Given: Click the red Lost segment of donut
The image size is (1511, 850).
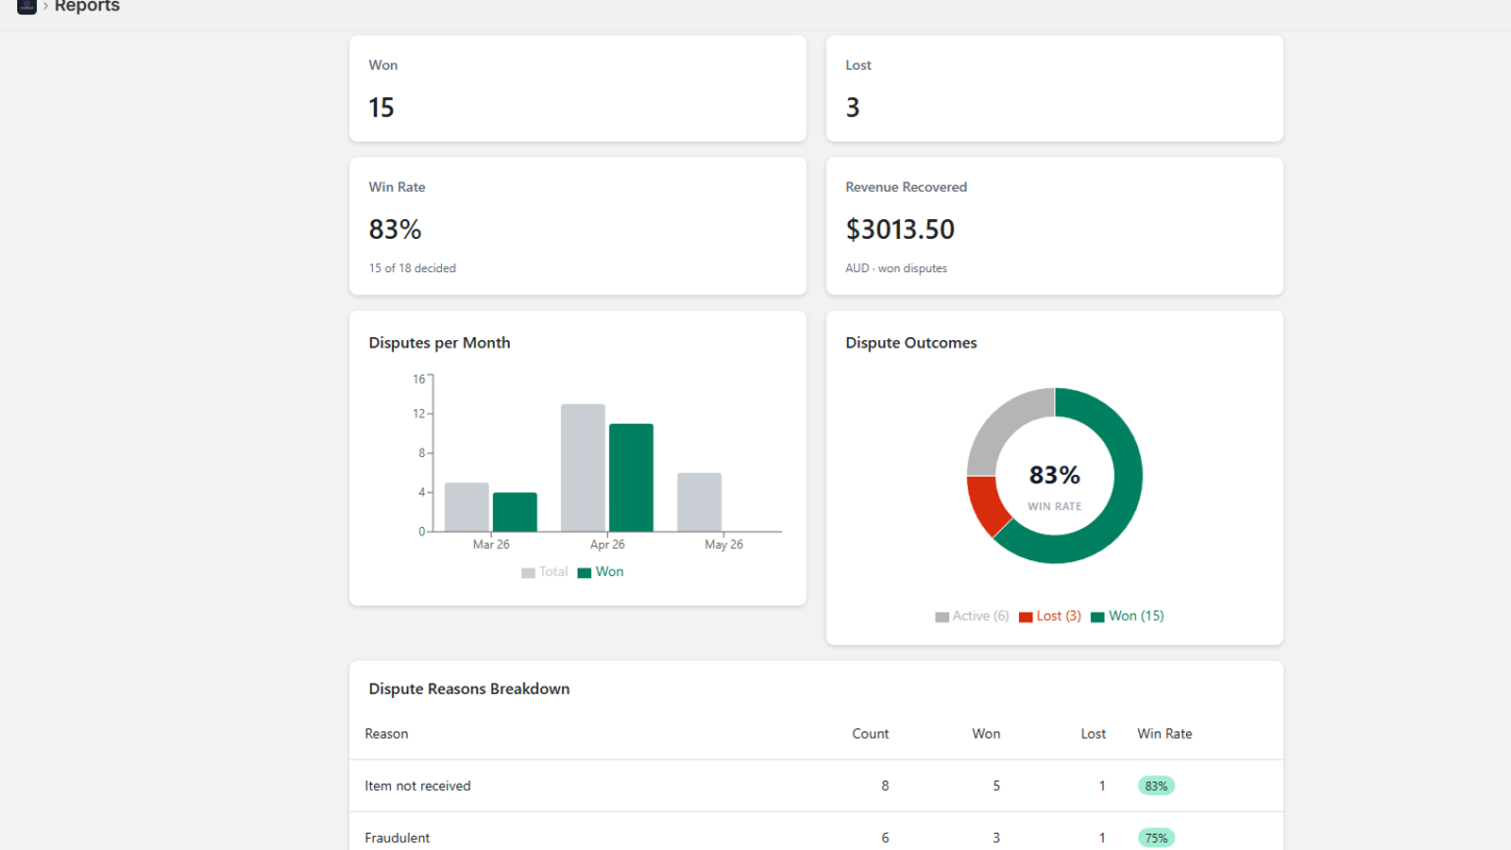Looking at the screenshot, I should pyautogui.click(x=984, y=504).
